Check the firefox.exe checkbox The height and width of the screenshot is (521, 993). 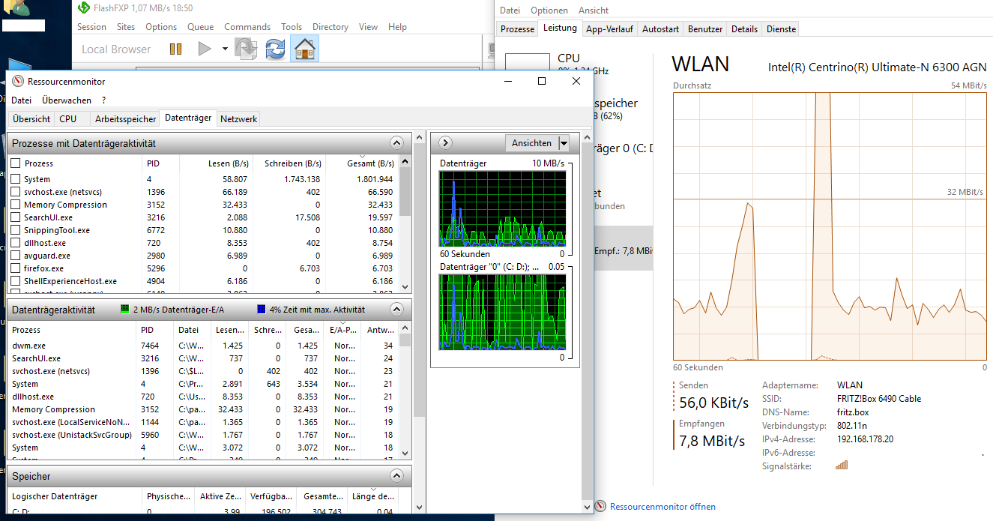click(15, 268)
